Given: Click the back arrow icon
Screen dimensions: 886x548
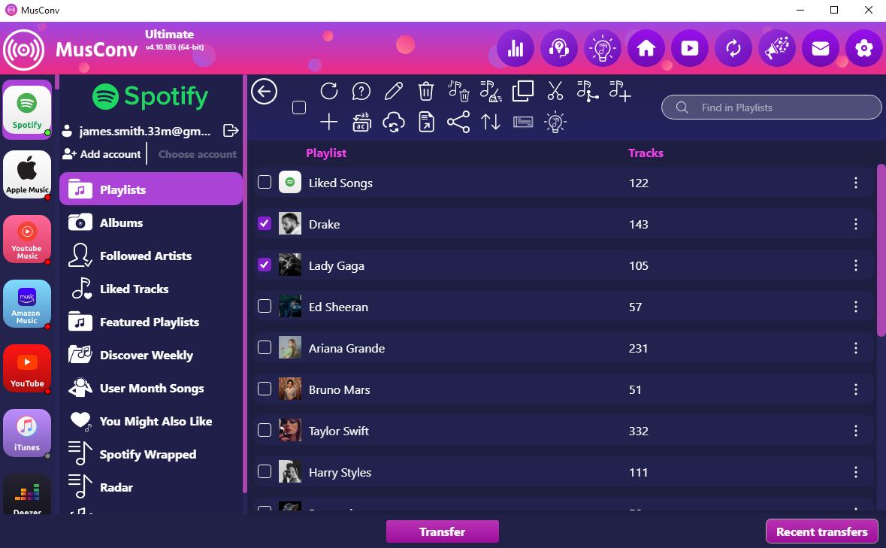Looking at the screenshot, I should coord(264,92).
